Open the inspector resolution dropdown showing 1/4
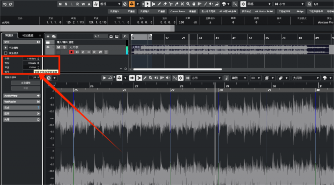334x185 pixels. click(34, 77)
